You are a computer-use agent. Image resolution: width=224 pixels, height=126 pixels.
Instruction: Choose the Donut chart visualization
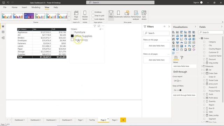(190, 39)
